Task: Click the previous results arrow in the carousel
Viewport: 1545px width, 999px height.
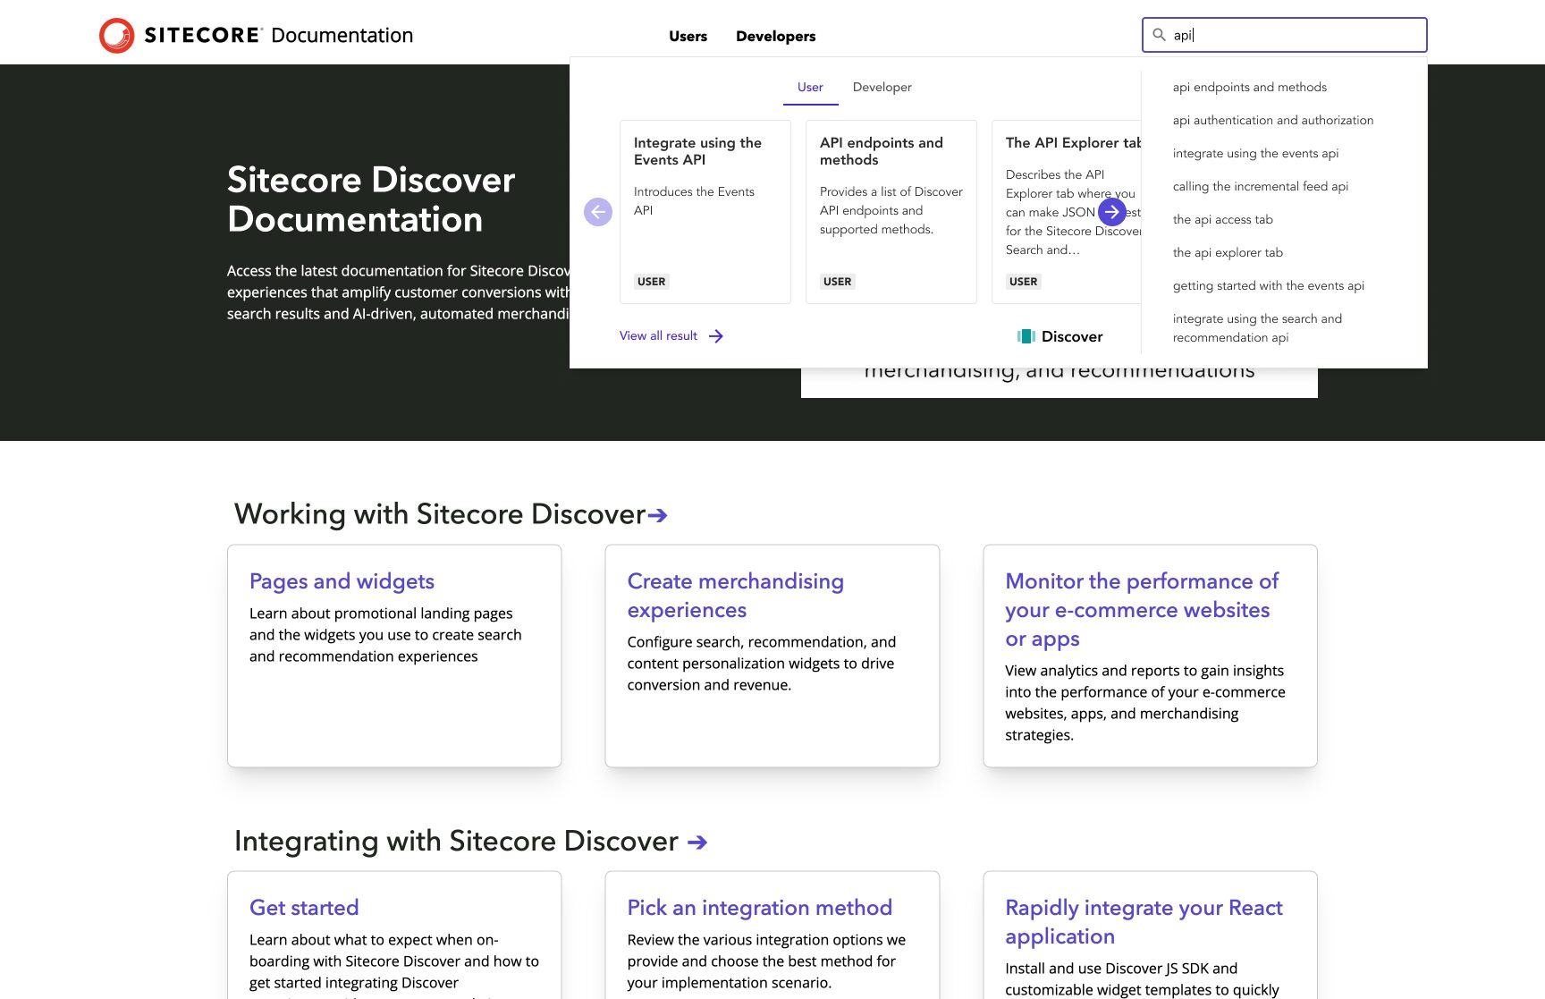Action: (x=598, y=212)
